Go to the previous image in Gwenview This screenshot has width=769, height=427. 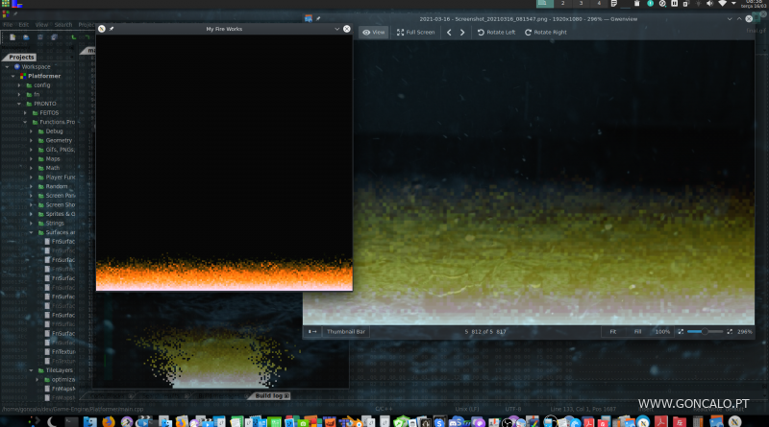coord(449,33)
